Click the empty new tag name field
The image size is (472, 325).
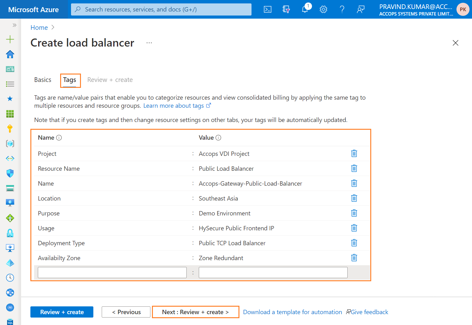coord(112,273)
